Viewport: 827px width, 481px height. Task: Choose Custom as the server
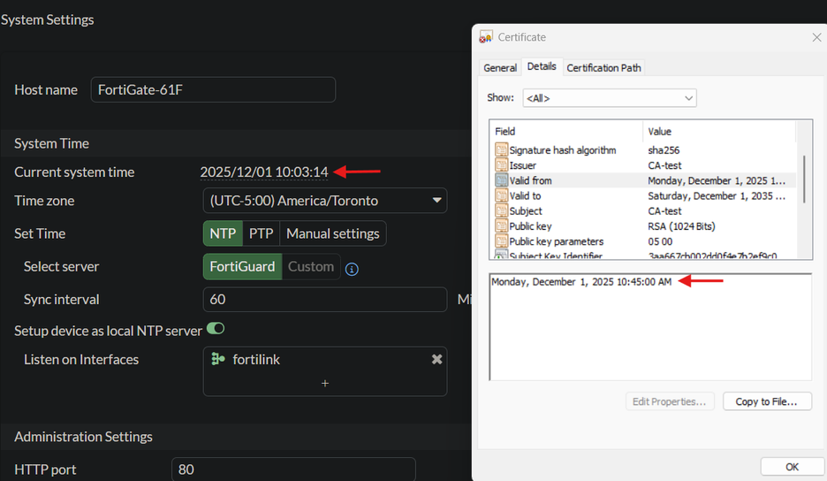coord(311,267)
